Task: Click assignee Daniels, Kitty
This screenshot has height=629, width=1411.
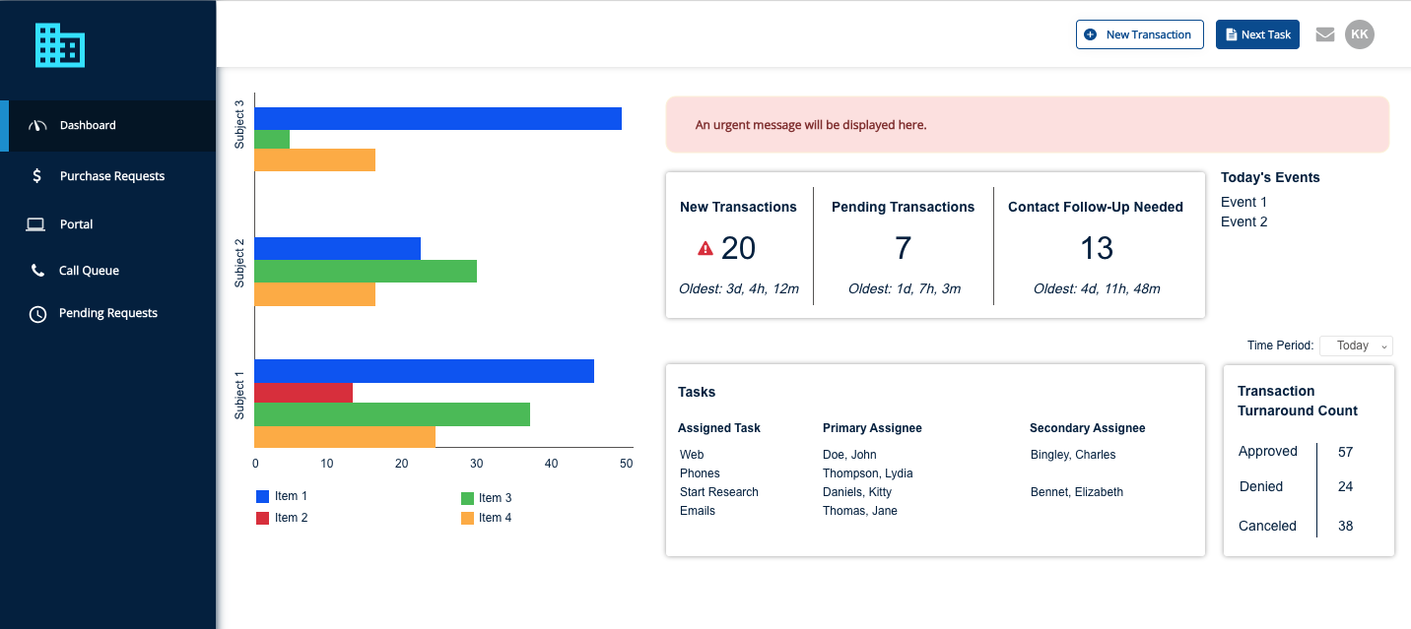Action: point(857,492)
